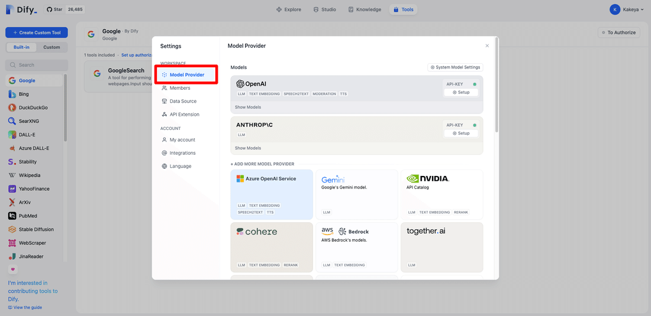Select the DALL-E tool icon
Viewport: 651px width, 316px height.
(12, 135)
